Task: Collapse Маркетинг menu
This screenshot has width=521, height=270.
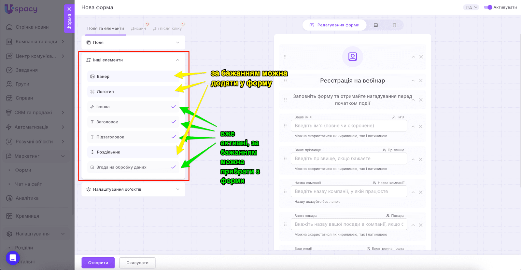Action: pyautogui.click(x=63, y=156)
